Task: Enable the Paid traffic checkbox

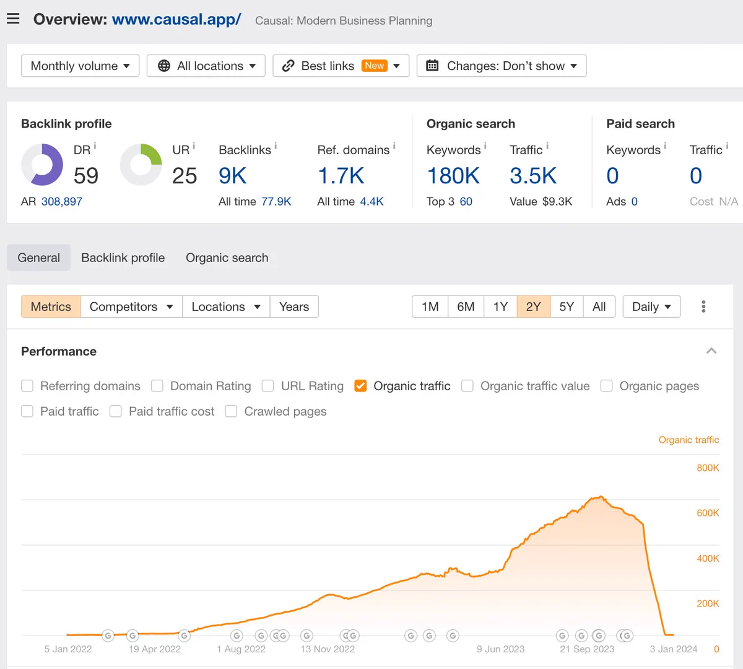Action: click(27, 411)
